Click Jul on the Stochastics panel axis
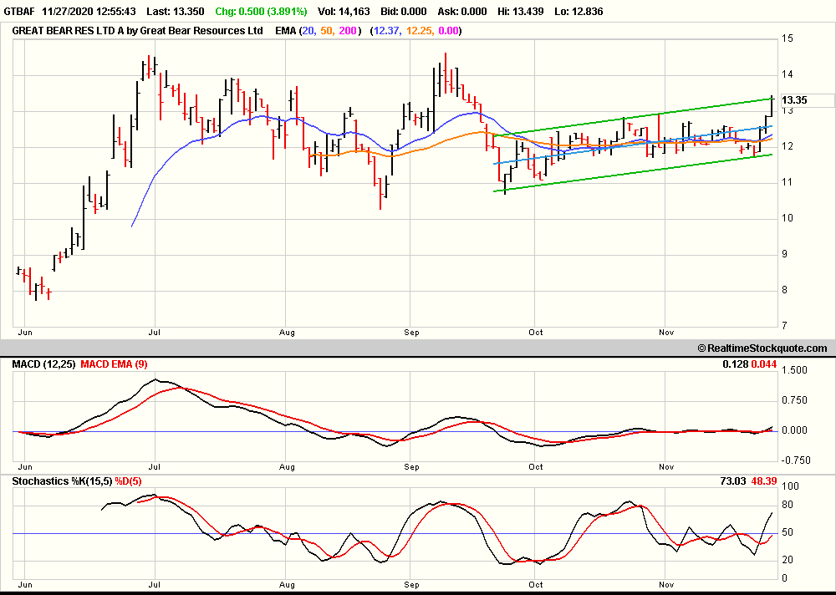 (x=156, y=584)
